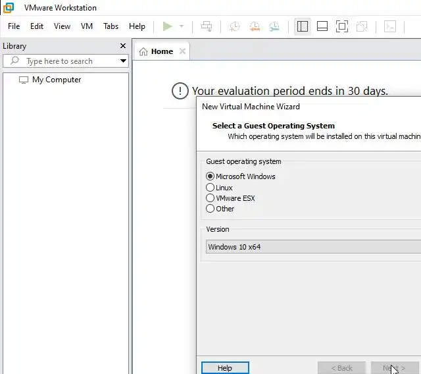Open the View menu
421x374 pixels.
point(62,26)
